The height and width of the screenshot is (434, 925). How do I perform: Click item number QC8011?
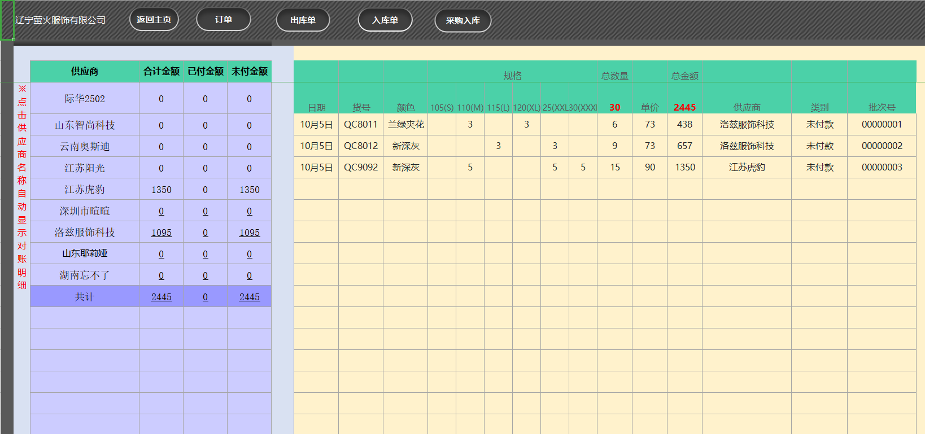coord(361,124)
